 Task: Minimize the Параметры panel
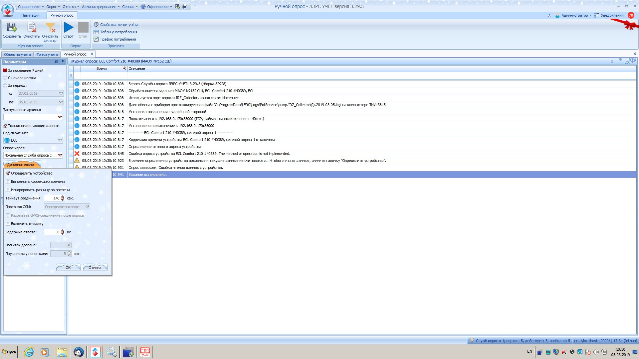(x=57, y=61)
